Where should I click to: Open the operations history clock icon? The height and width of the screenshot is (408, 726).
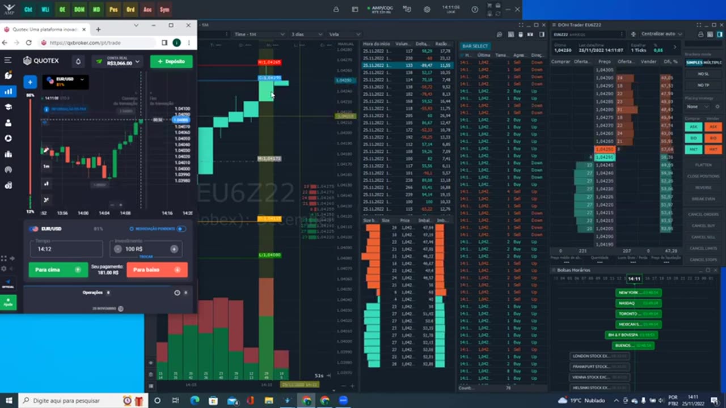tap(177, 293)
